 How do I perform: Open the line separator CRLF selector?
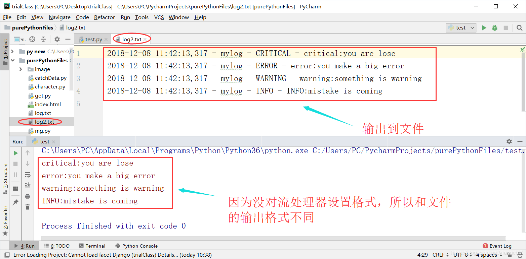click(x=441, y=255)
